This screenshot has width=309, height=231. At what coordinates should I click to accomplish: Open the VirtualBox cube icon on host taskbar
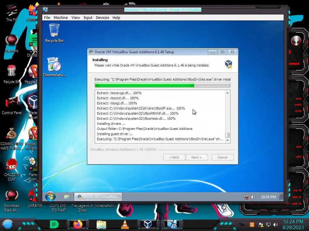[148, 224]
